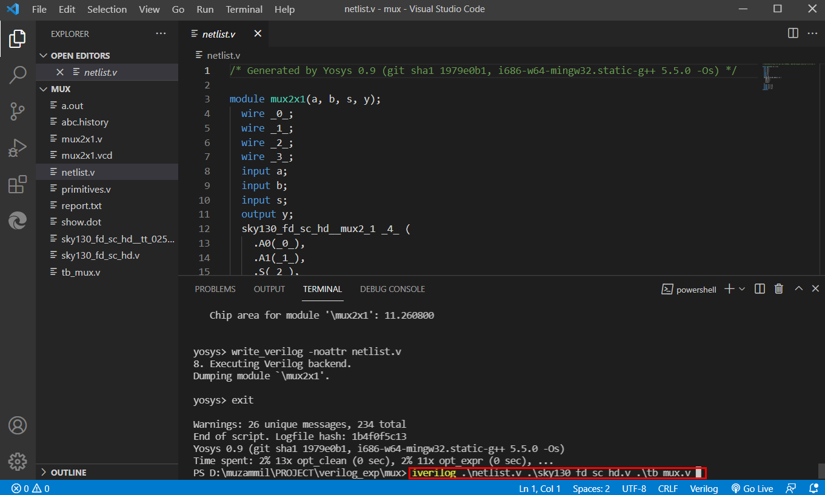Open the Help menu
Image resolution: width=825 pixels, height=495 pixels.
(285, 10)
